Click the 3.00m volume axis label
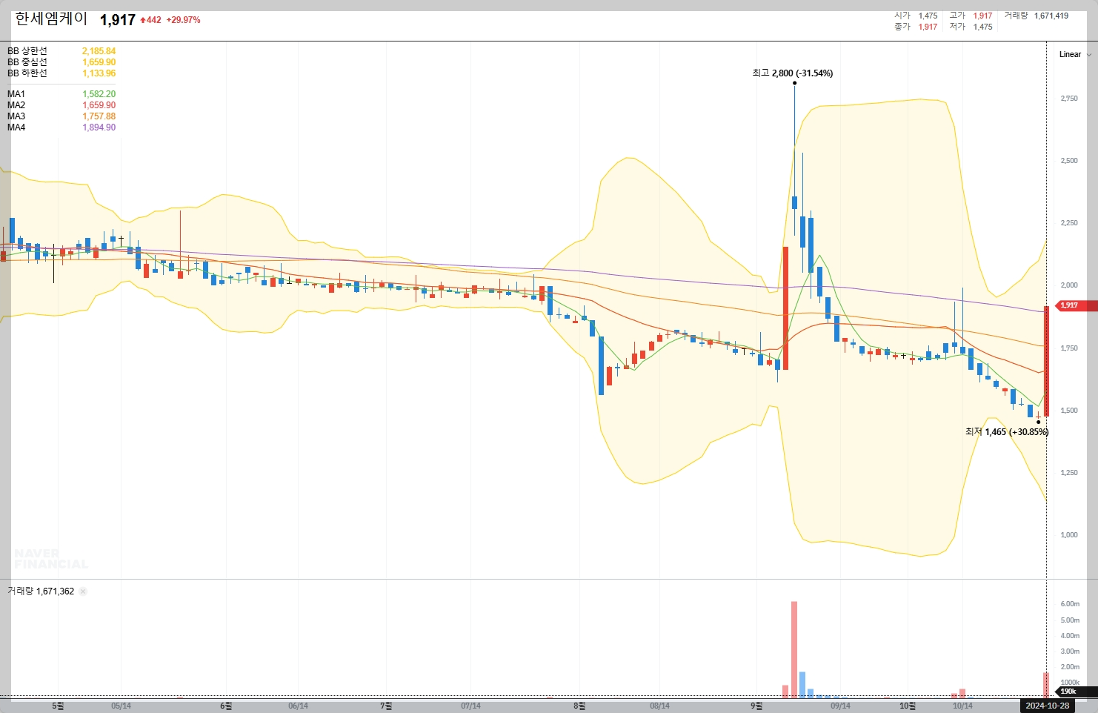The width and height of the screenshot is (1098, 713). (1070, 651)
